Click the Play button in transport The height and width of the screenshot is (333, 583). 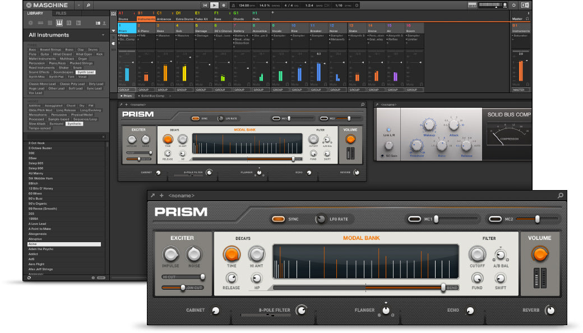tap(214, 5)
